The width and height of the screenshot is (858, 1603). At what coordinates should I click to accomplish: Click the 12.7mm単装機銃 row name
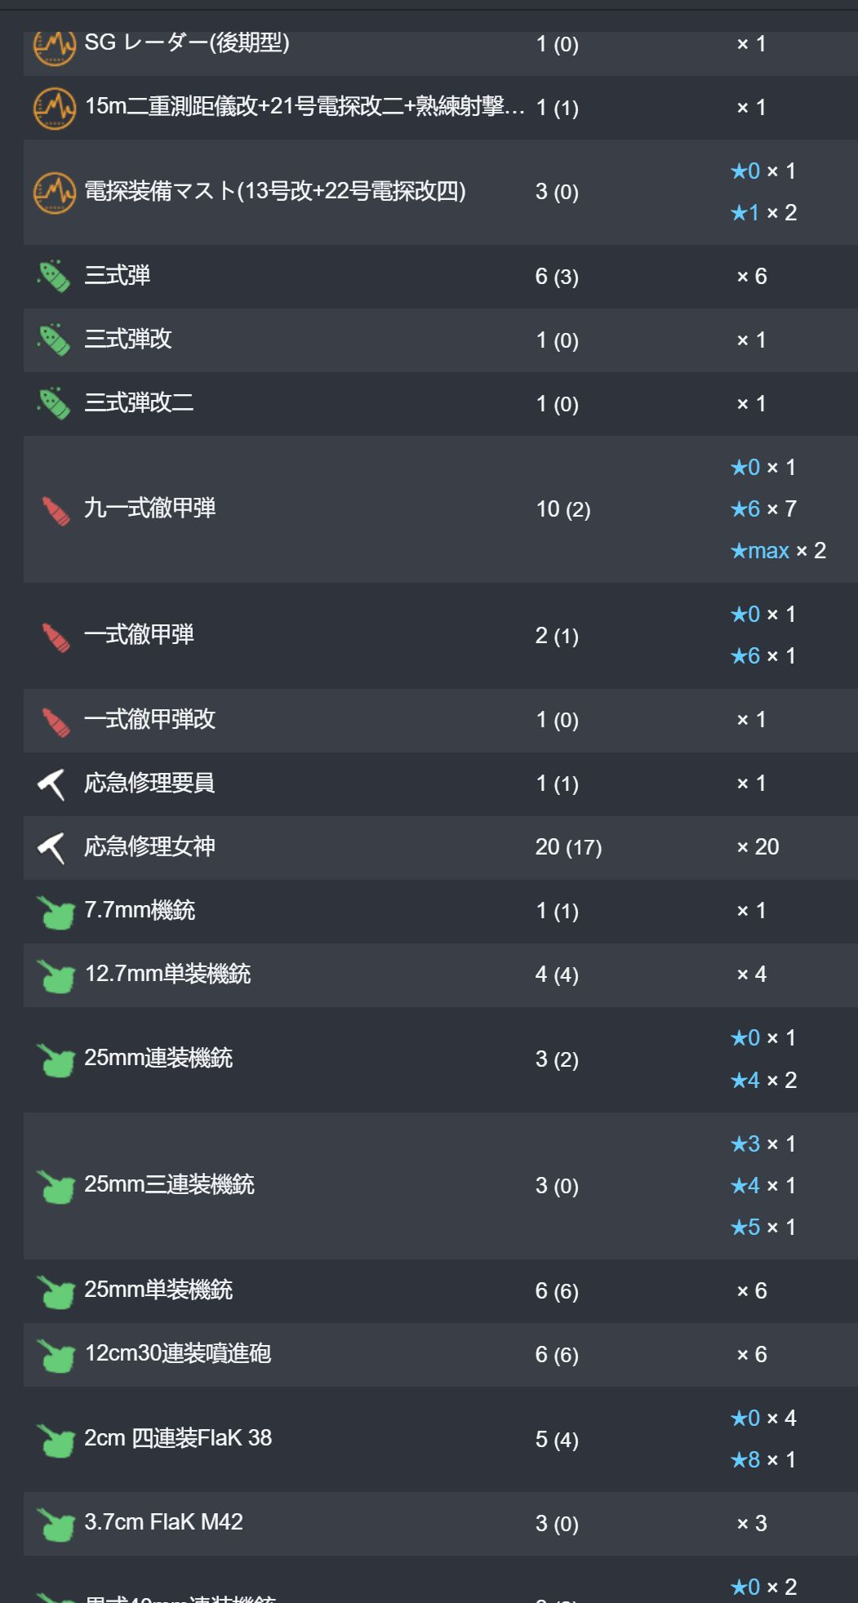[x=168, y=974]
